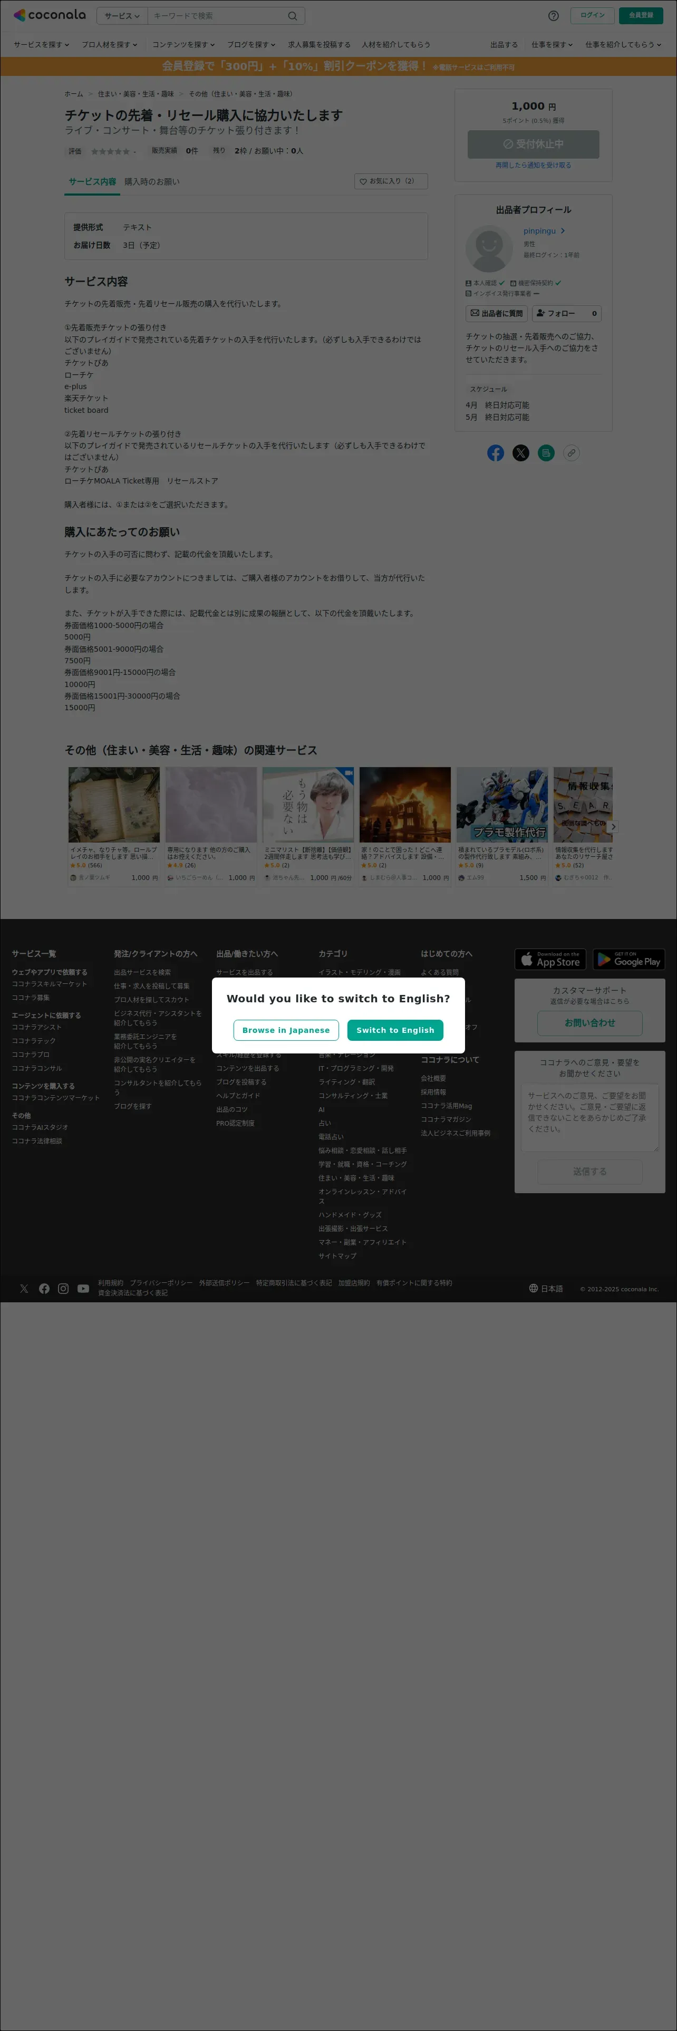Open ココナラ募集 footer link

(x=31, y=998)
